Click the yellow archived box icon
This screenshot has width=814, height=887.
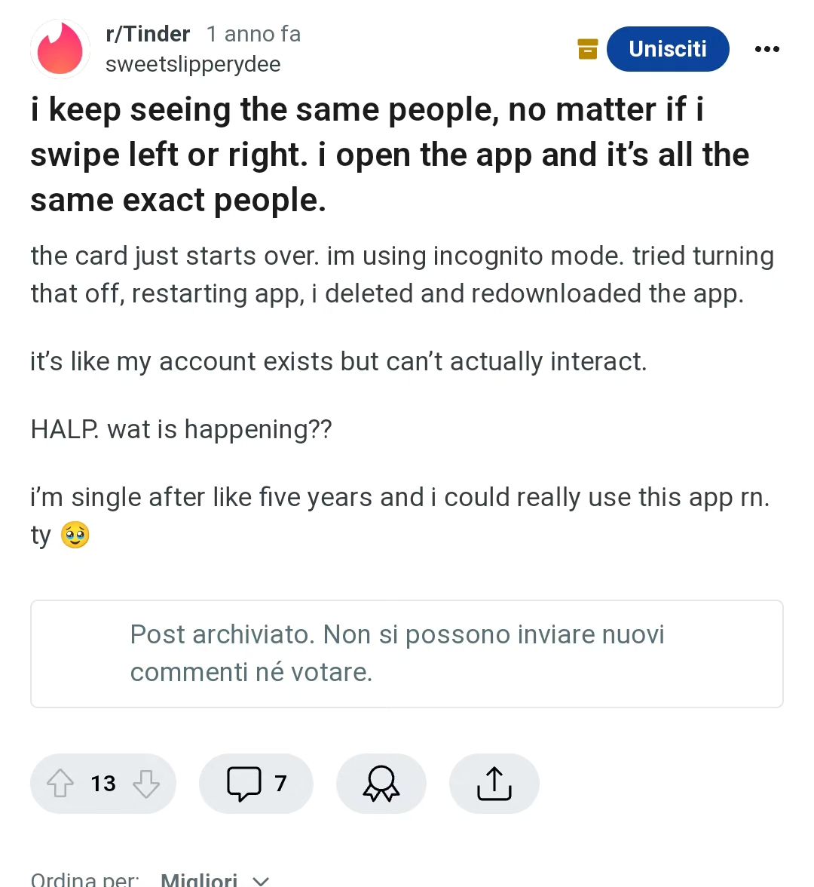tap(588, 49)
